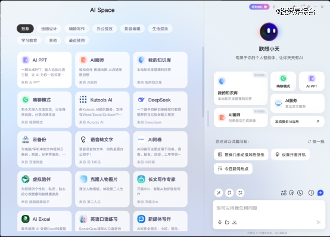Select the 最近使用 category tab

tap(77, 40)
